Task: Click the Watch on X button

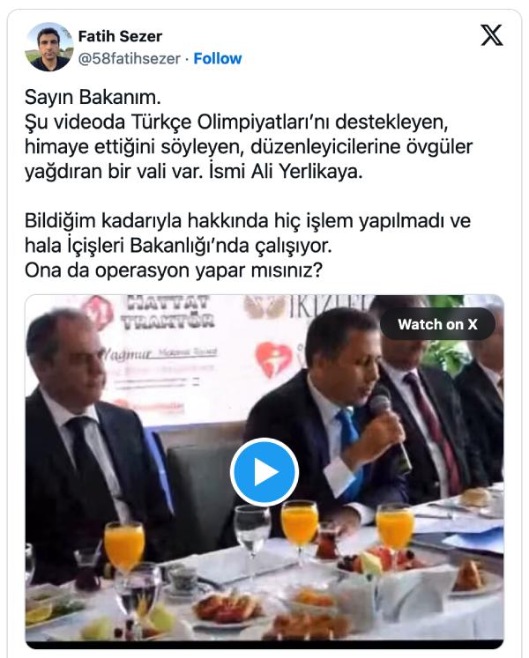Action: (x=437, y=324)
